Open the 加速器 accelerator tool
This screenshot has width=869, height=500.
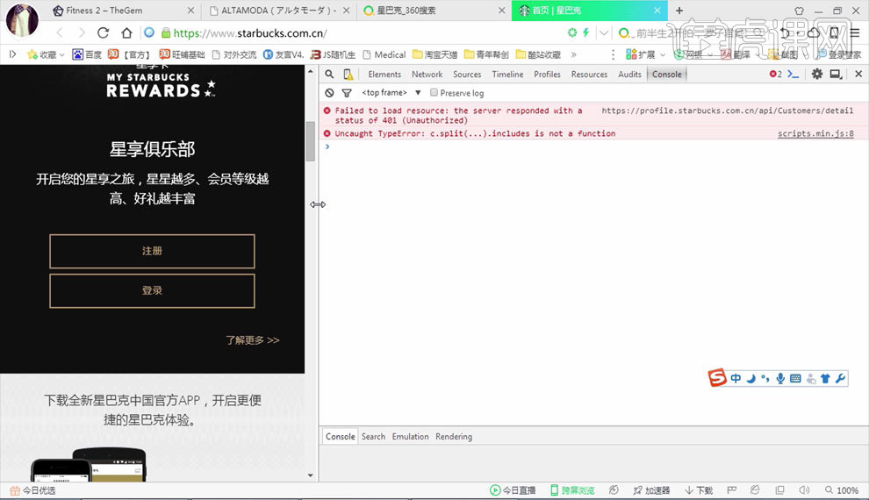click(x=651, y=490)
